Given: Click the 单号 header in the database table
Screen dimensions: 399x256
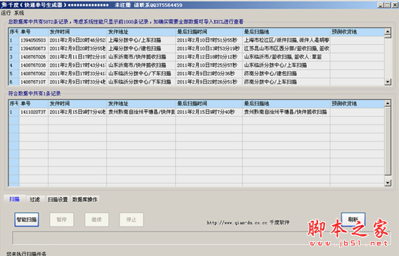Looking at the screenshot, I should [x=34, y=32].
